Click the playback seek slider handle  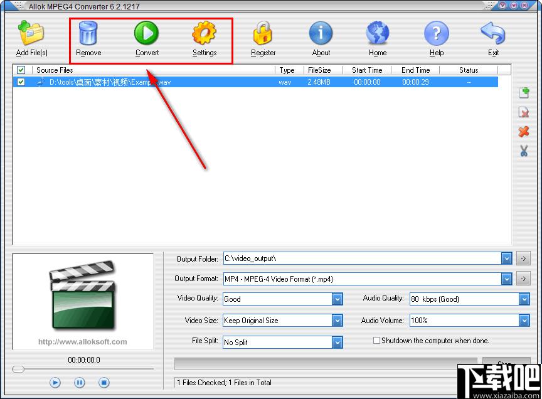(x=18, y=370)
